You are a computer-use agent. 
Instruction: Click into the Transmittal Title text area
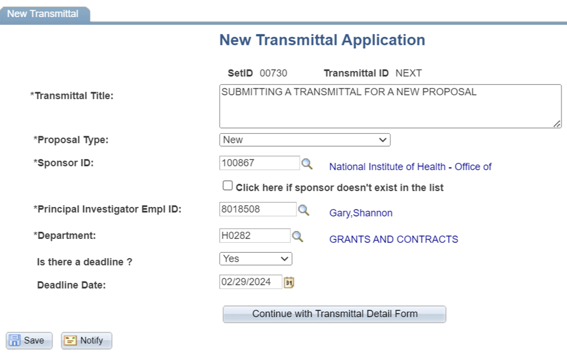tap(390, 106)
